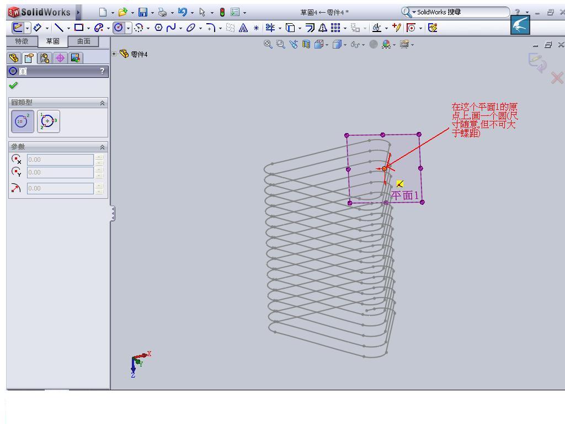The height and width of the screenshot is (424, 565).
Task: Select the Linear Sketch Pattern tool
Action: coord(335,28)
